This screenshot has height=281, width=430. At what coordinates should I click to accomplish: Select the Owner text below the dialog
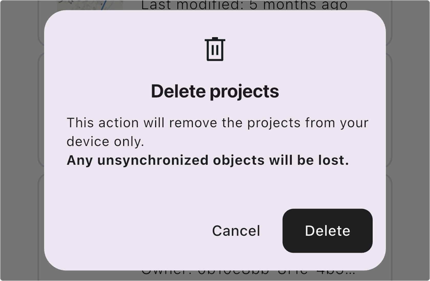248,274
